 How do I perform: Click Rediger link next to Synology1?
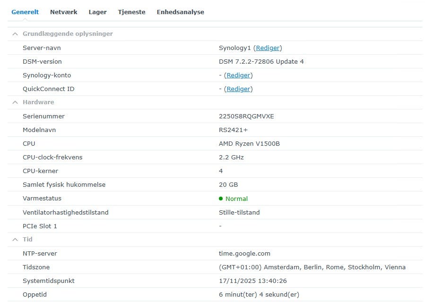tap(268, 48)
